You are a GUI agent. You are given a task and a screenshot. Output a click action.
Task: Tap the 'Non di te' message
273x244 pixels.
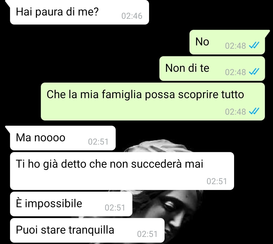pyautogui.click(x=212, y=68)
